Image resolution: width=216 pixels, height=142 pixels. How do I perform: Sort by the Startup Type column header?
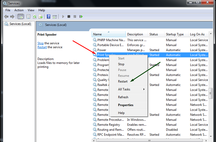(x=176, y=34)
